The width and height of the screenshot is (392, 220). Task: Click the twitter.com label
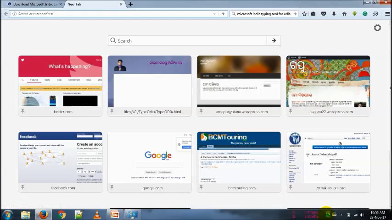coord(63,112)
